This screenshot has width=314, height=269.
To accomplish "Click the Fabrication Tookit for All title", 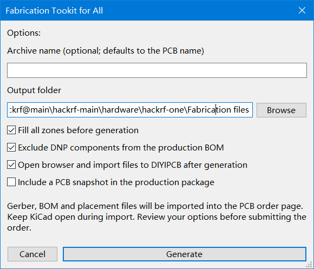I will (54, 10).
